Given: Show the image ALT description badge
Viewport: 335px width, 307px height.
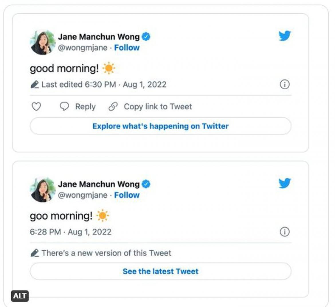Looking at the screenshot, I should tap(20, 296).
